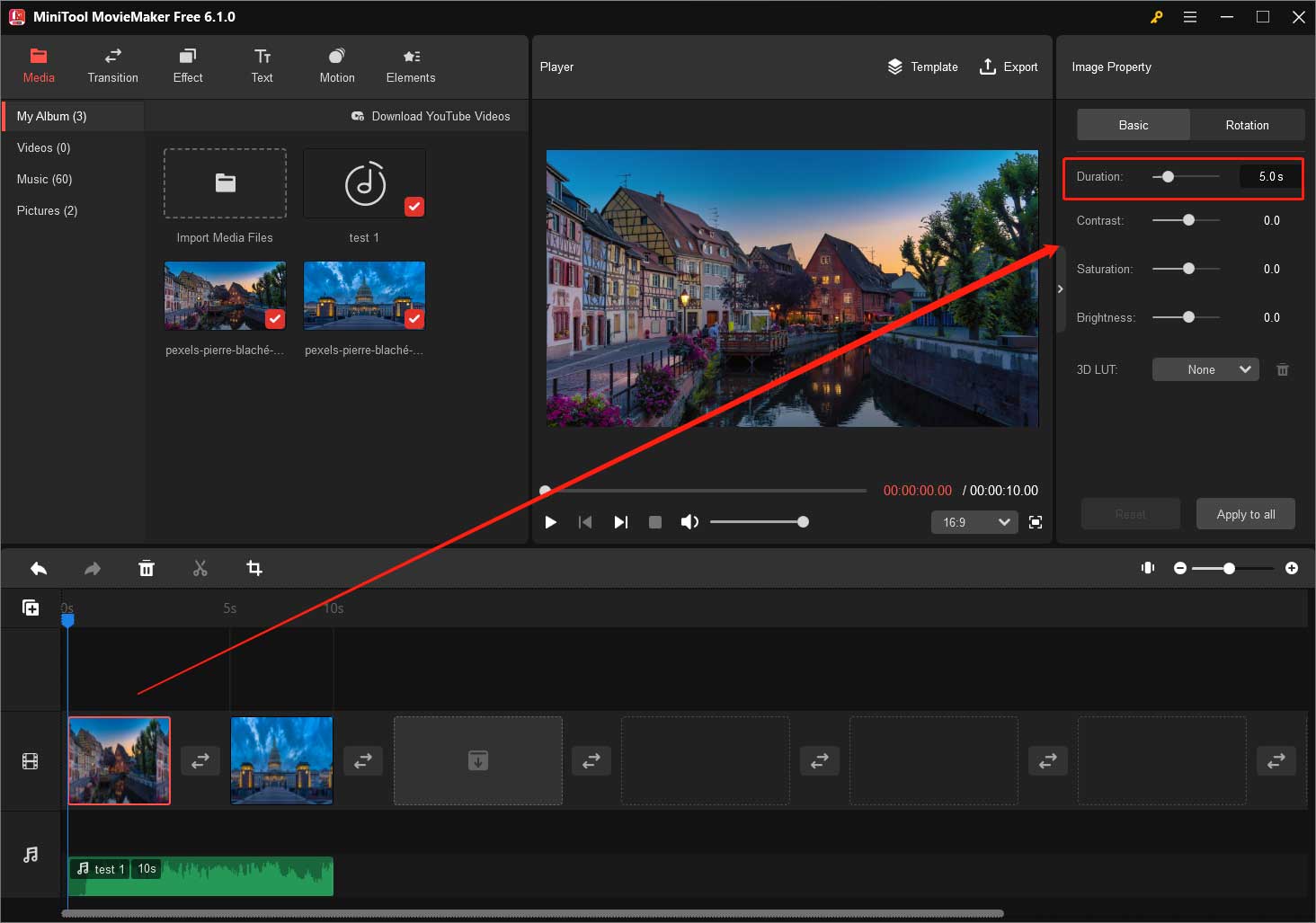Open the Text tab
Image resolution: width=1316 pixels, height=923 pixels.
click(x=262, y=67)
